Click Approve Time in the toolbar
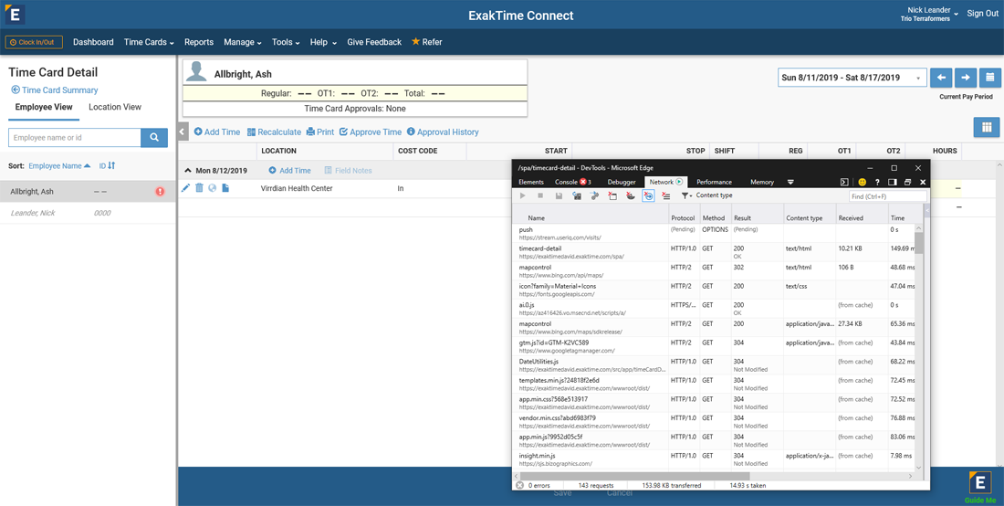This screenshot has height=506, width=1004. click(371, 132)
